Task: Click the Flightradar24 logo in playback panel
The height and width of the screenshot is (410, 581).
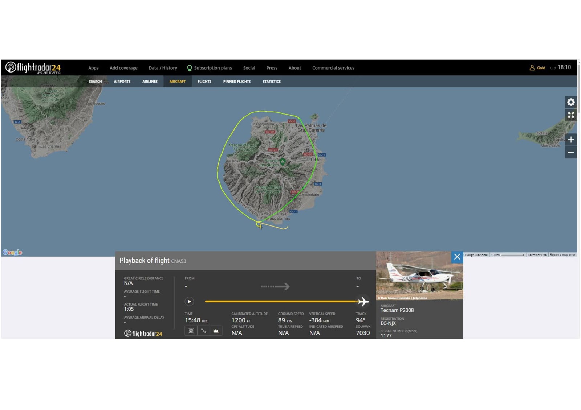Action: click(143, 334)
